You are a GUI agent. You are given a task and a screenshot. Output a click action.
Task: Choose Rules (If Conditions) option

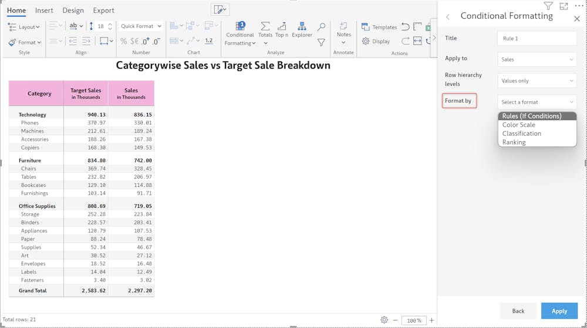pos(537,116)
